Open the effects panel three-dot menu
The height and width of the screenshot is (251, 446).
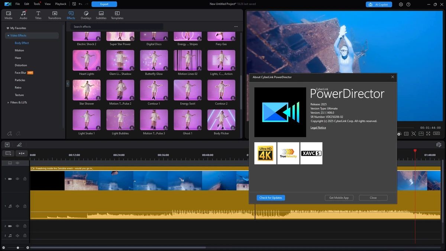[x=236, y=27]
